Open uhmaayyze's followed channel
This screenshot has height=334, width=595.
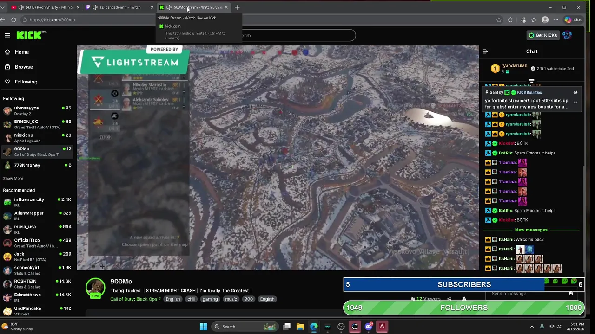pyautogui.click(x=37, y=110)
